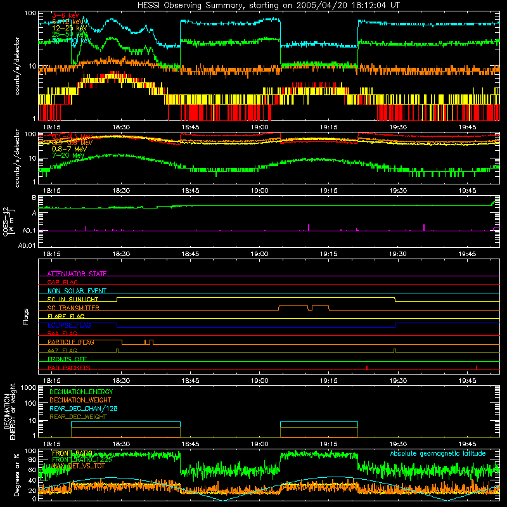
Task: Click the SC_TRANSMITTER flag label
Action: tap(74, 308)
